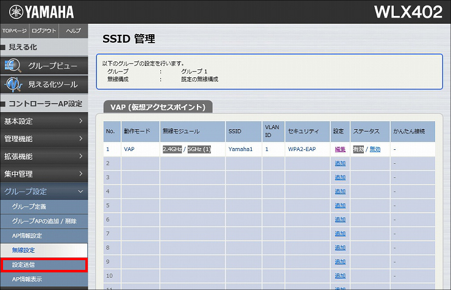Click 追加 link in row 4

point(340,191)
